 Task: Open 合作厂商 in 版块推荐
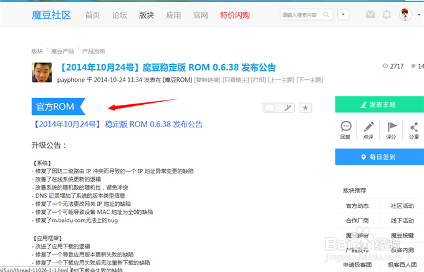coord(357,221)
